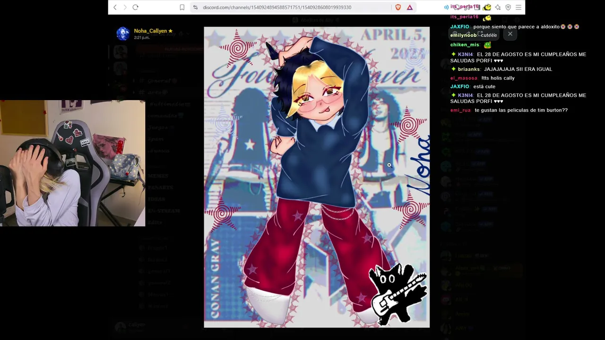Click the chat username briaanks
605x340 pixels.
(x=469, y=69)
